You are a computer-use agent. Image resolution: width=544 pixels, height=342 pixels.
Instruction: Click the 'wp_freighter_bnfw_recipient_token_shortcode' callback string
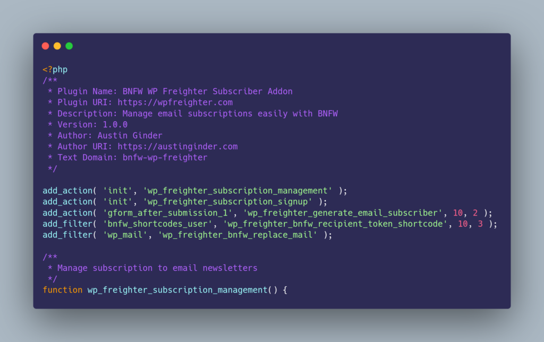[x=335, y=224]
